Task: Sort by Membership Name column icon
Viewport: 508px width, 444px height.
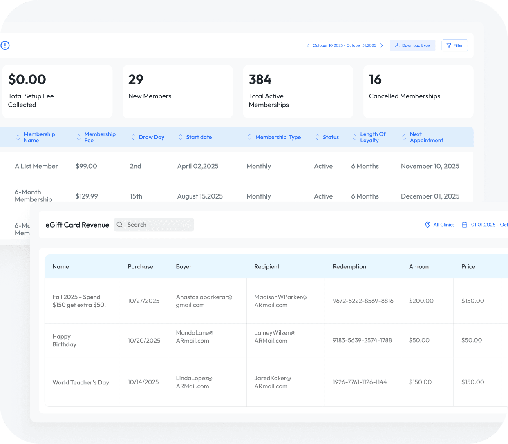Action: tap(18, 137)
